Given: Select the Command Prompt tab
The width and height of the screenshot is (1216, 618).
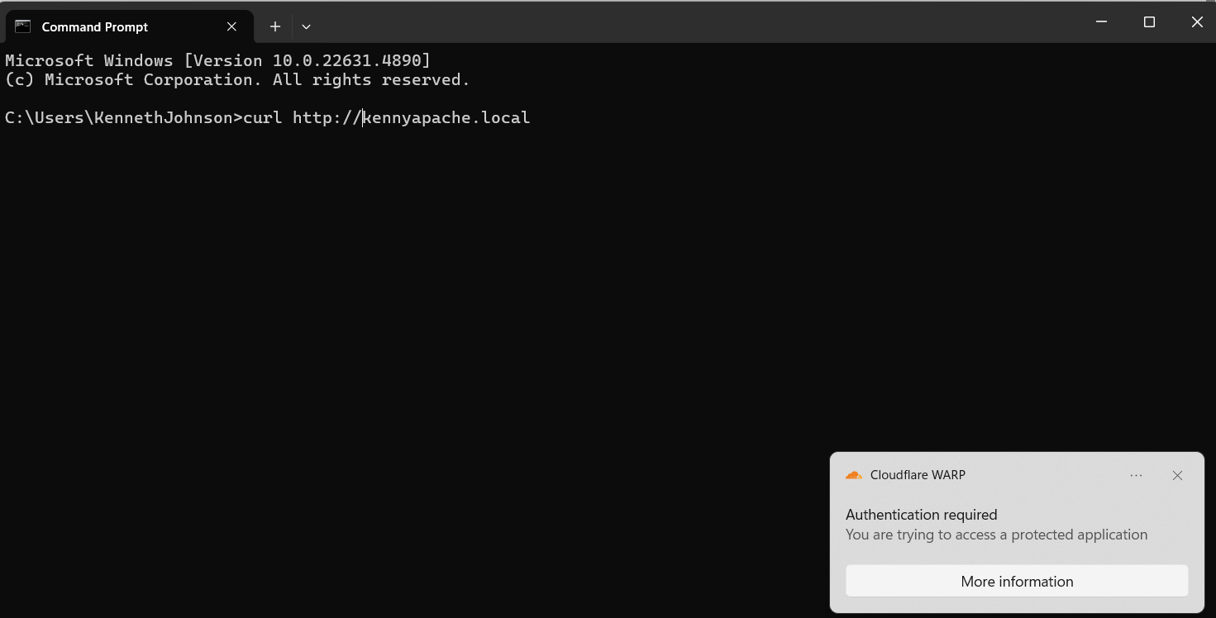Looking at the screenshot, I should click(x=95, y=26).
